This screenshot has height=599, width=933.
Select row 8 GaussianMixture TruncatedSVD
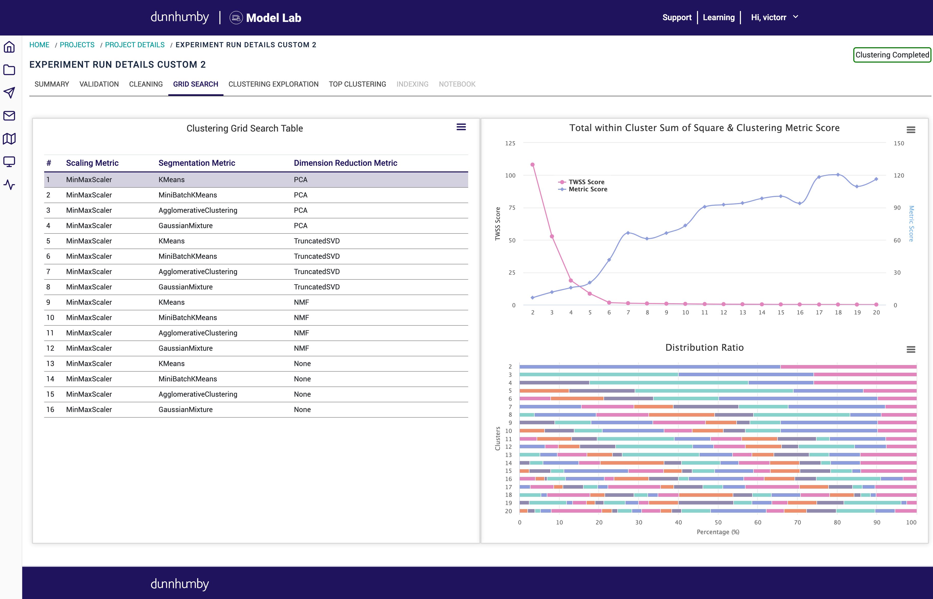click(x=256, y=287)
